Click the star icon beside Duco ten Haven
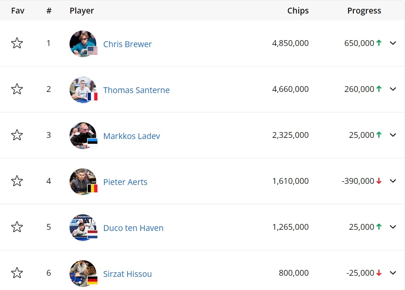Viewport: 405px width, 290px height. click(x=17, y=227)
